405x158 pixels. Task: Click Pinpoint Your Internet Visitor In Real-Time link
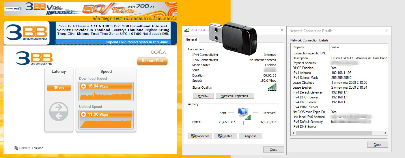137,42
